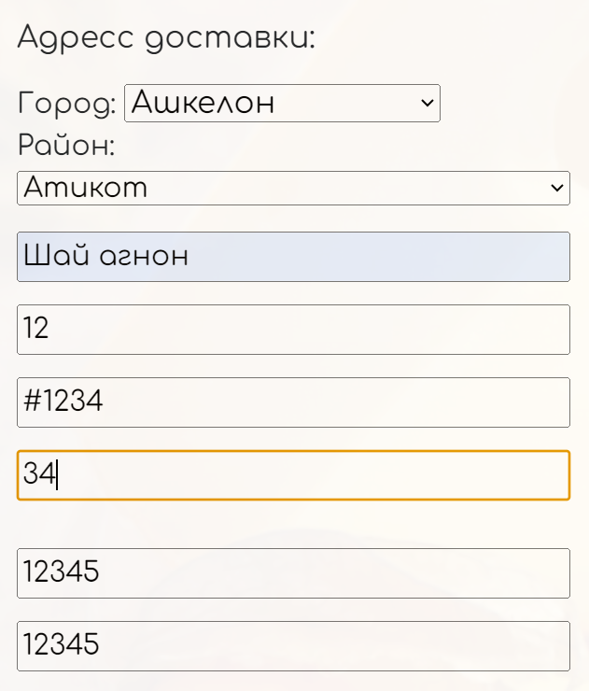Click the Район label
The height and width of the screenshot is (691, 589).
pyautogui.click(x=65, y=146)
